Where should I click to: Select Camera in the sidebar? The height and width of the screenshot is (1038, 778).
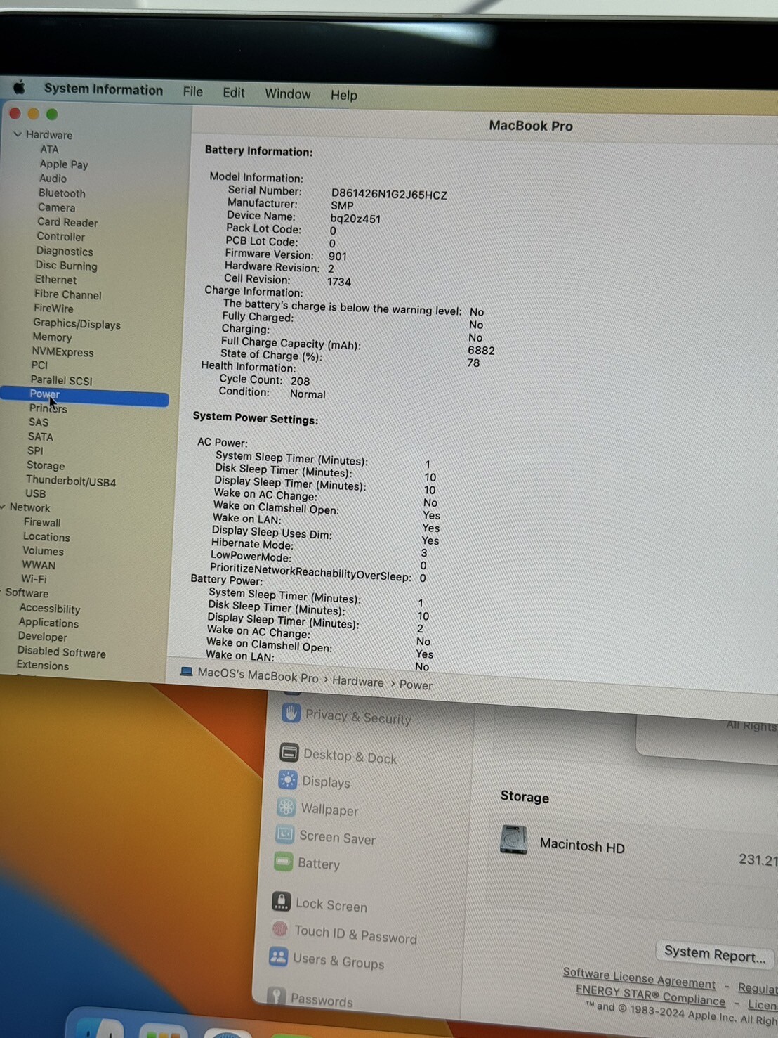click(56, 207)
